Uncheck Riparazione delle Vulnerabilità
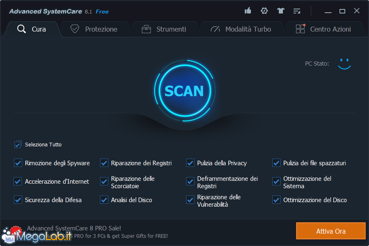 (190, 200)
